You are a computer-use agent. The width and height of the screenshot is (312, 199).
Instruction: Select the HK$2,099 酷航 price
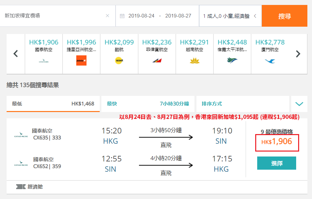coord(119,42)
